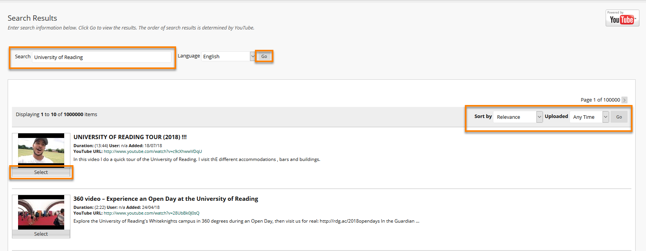Click the added date '18/07/18'
The height and width of the screenshot is (251, 646).
coord(153,146)
